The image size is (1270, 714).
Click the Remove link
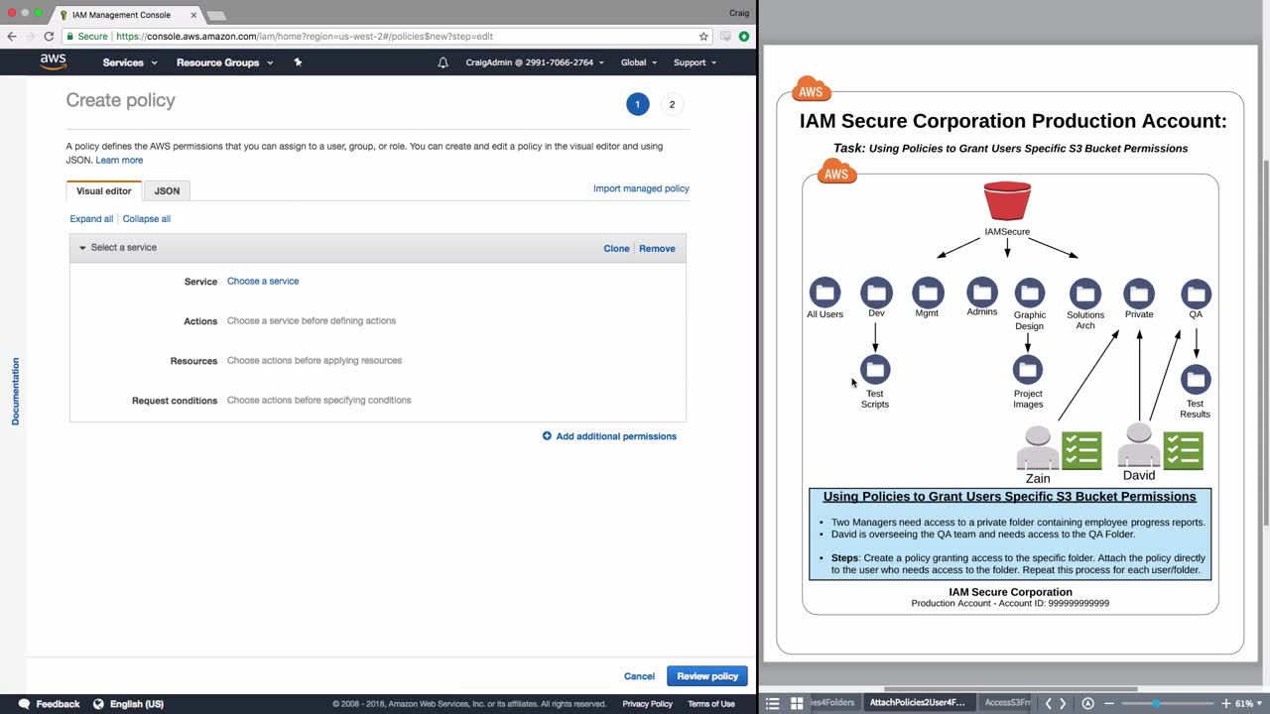coord(657,249)
